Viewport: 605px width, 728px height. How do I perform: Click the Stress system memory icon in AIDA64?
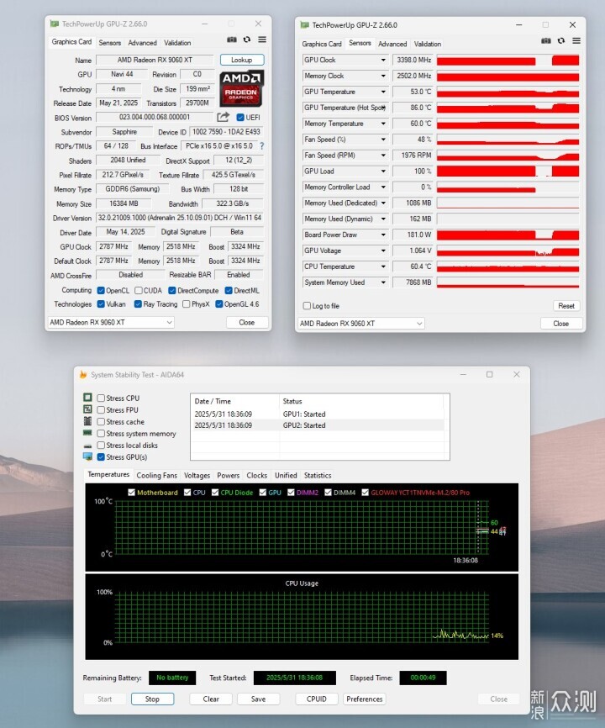point(87,433)
